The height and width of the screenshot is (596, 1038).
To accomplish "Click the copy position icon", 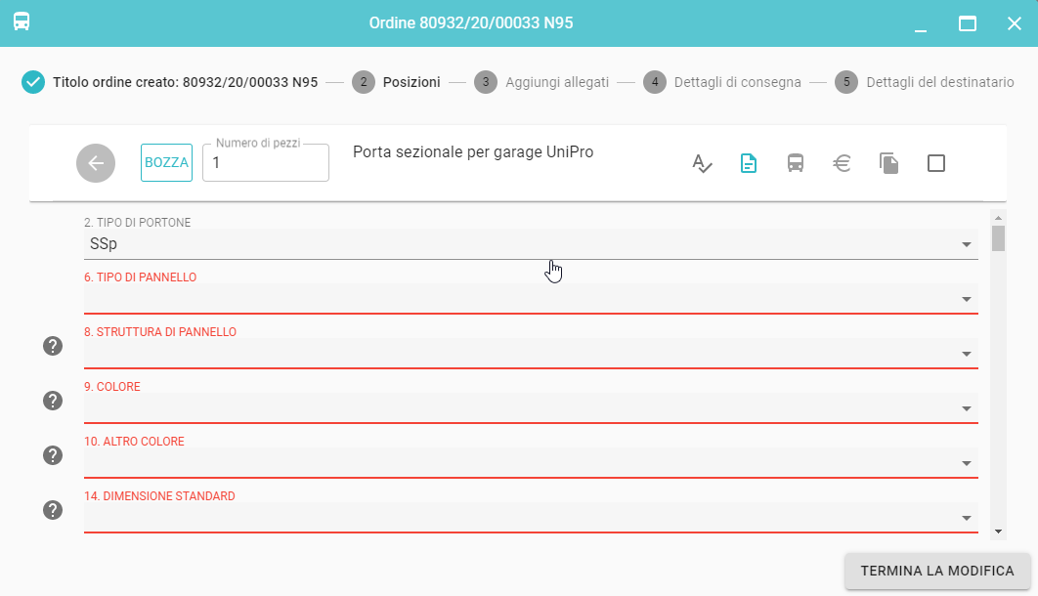I will [888, 163].
